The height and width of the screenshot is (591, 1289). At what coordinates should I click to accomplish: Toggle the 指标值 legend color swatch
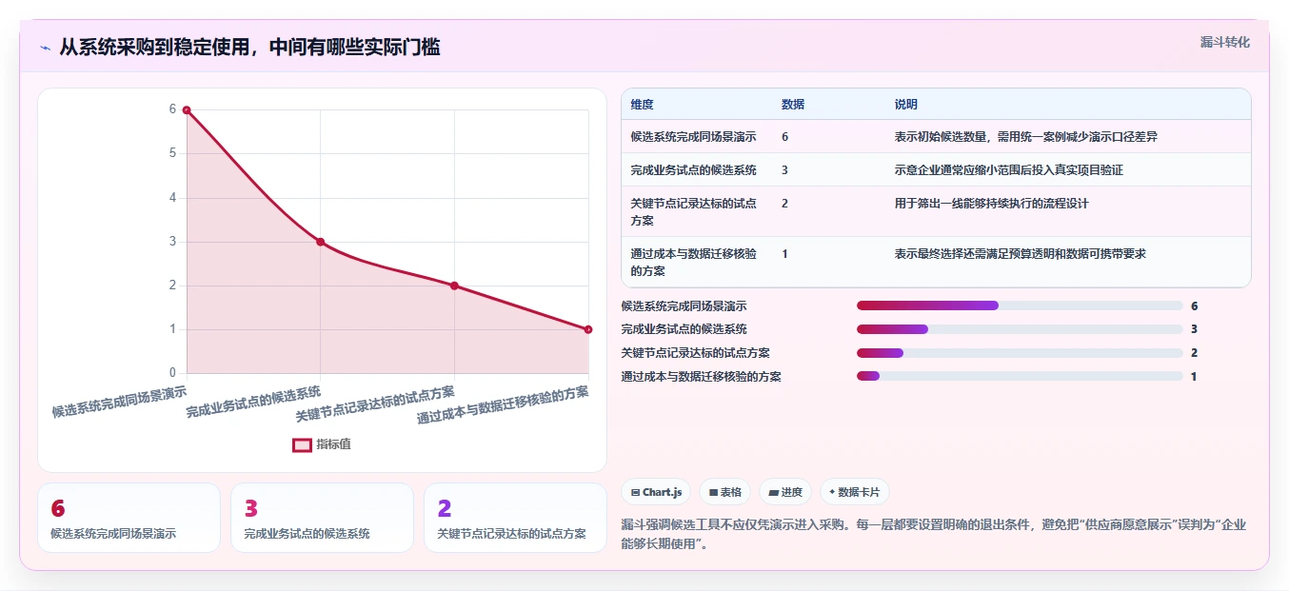302,444
